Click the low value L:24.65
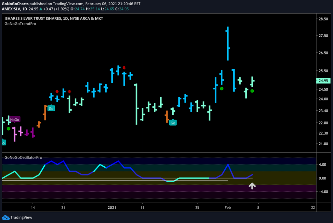 [x=107, y=9]
